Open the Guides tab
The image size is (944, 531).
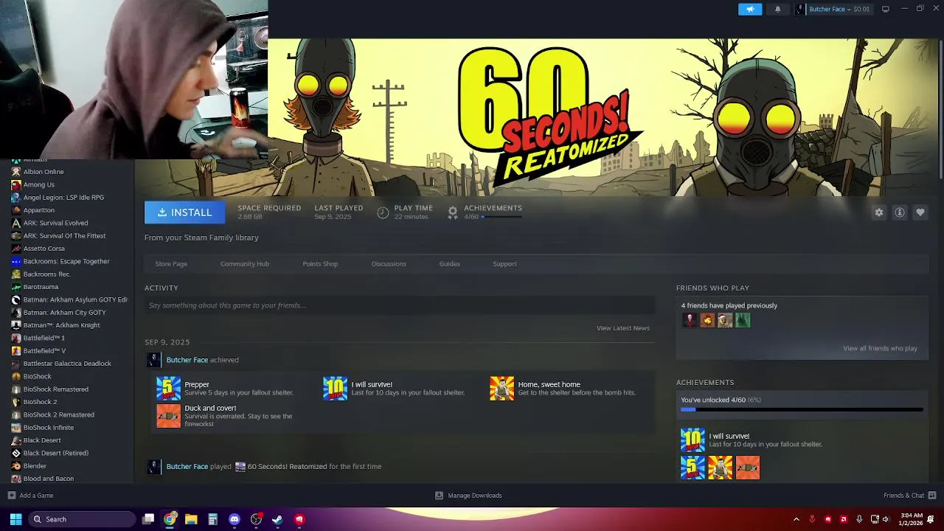(x=449, y=264)
